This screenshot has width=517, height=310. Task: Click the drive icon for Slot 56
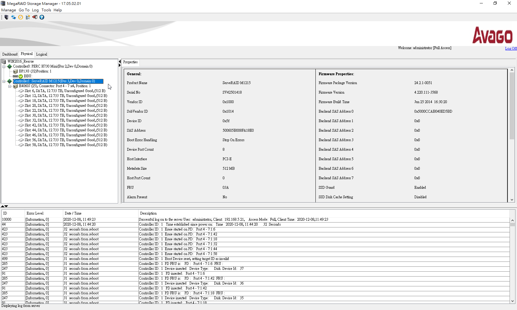[21, 140]
